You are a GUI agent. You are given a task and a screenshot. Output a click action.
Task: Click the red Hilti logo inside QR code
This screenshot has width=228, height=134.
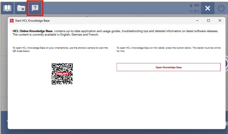point(62,74)
